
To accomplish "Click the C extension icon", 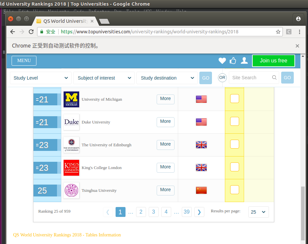I will (x=289, y=32).
